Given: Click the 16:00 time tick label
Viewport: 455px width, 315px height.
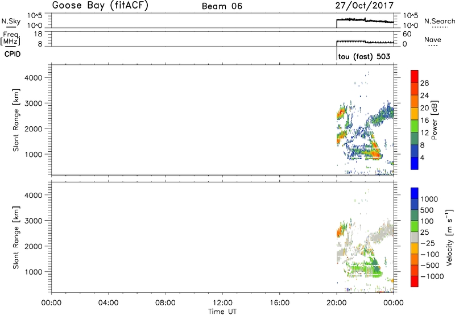Looking at the screenshot, I should (x=279, y=303).
